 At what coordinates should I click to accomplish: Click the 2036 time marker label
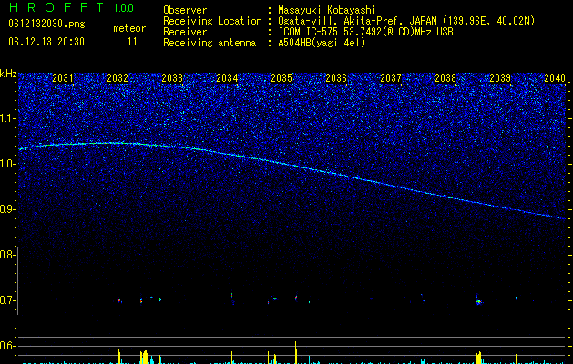(x=336, y=78)
